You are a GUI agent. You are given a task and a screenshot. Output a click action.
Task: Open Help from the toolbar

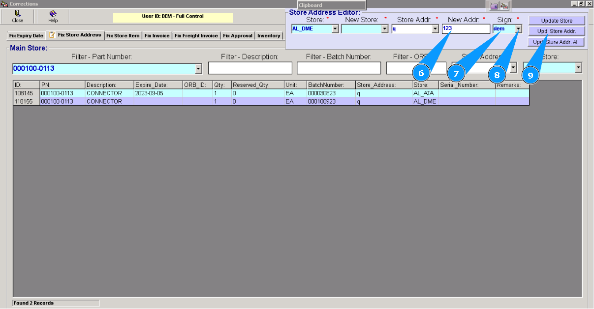[53, 16]
